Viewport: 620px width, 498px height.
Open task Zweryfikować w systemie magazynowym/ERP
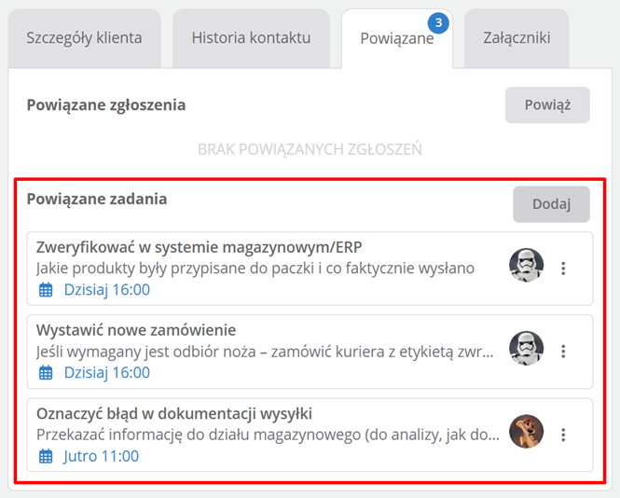pyautogui.click(x=199, y=247)
